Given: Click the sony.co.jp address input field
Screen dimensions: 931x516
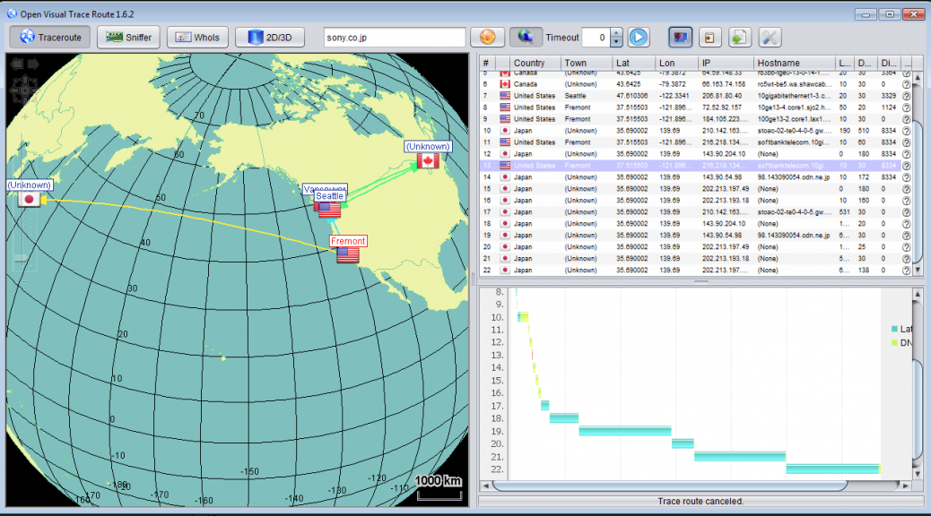Looking at the screenshot, I should coord(395,37).
